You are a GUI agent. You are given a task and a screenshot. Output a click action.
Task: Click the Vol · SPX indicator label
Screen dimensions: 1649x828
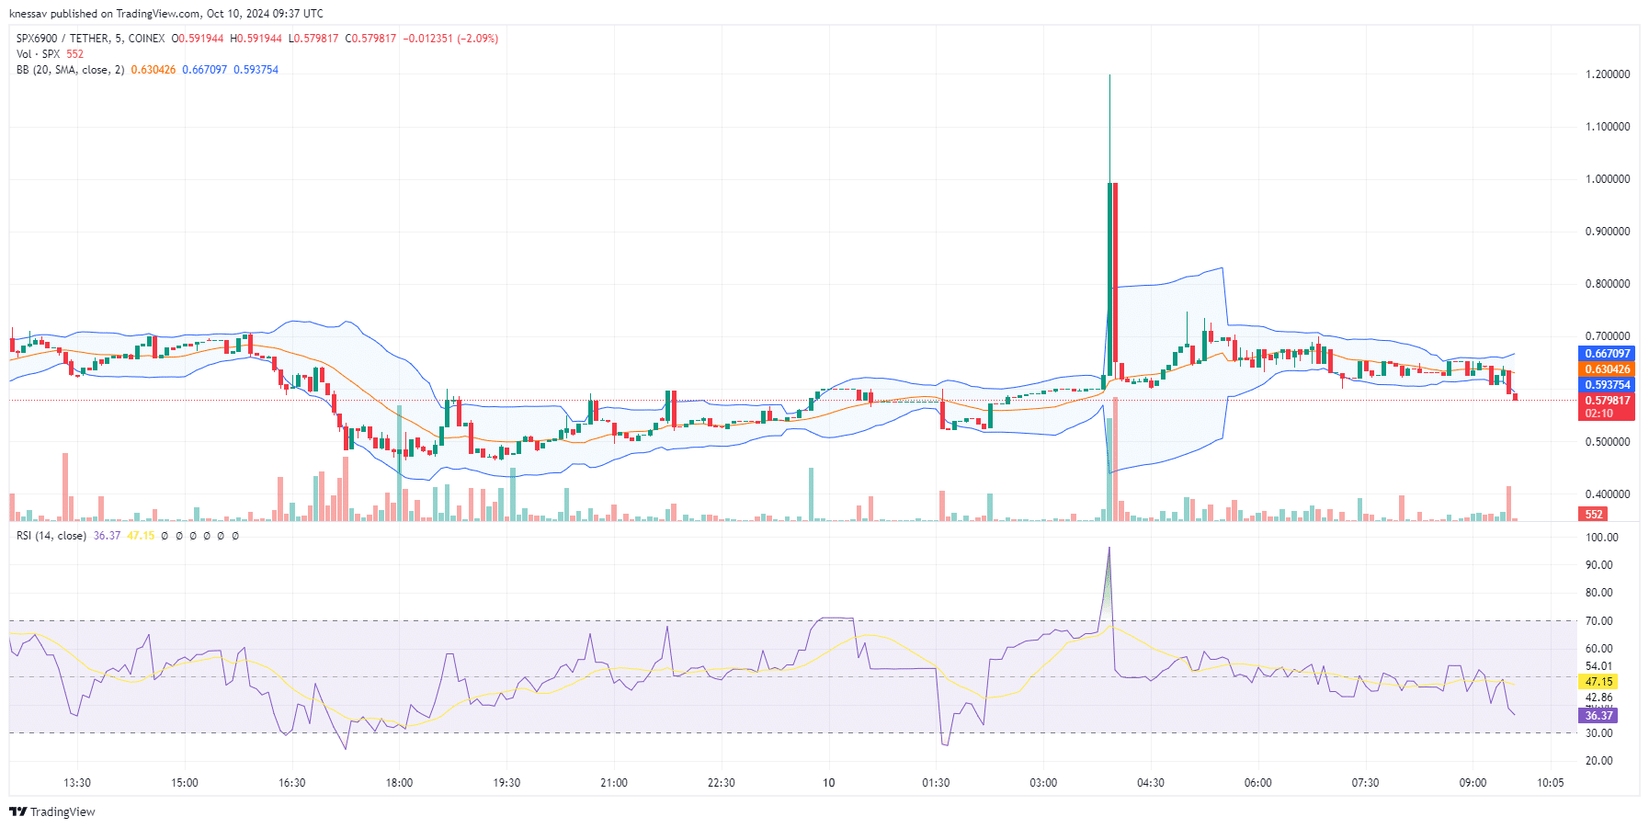point(38,54)
